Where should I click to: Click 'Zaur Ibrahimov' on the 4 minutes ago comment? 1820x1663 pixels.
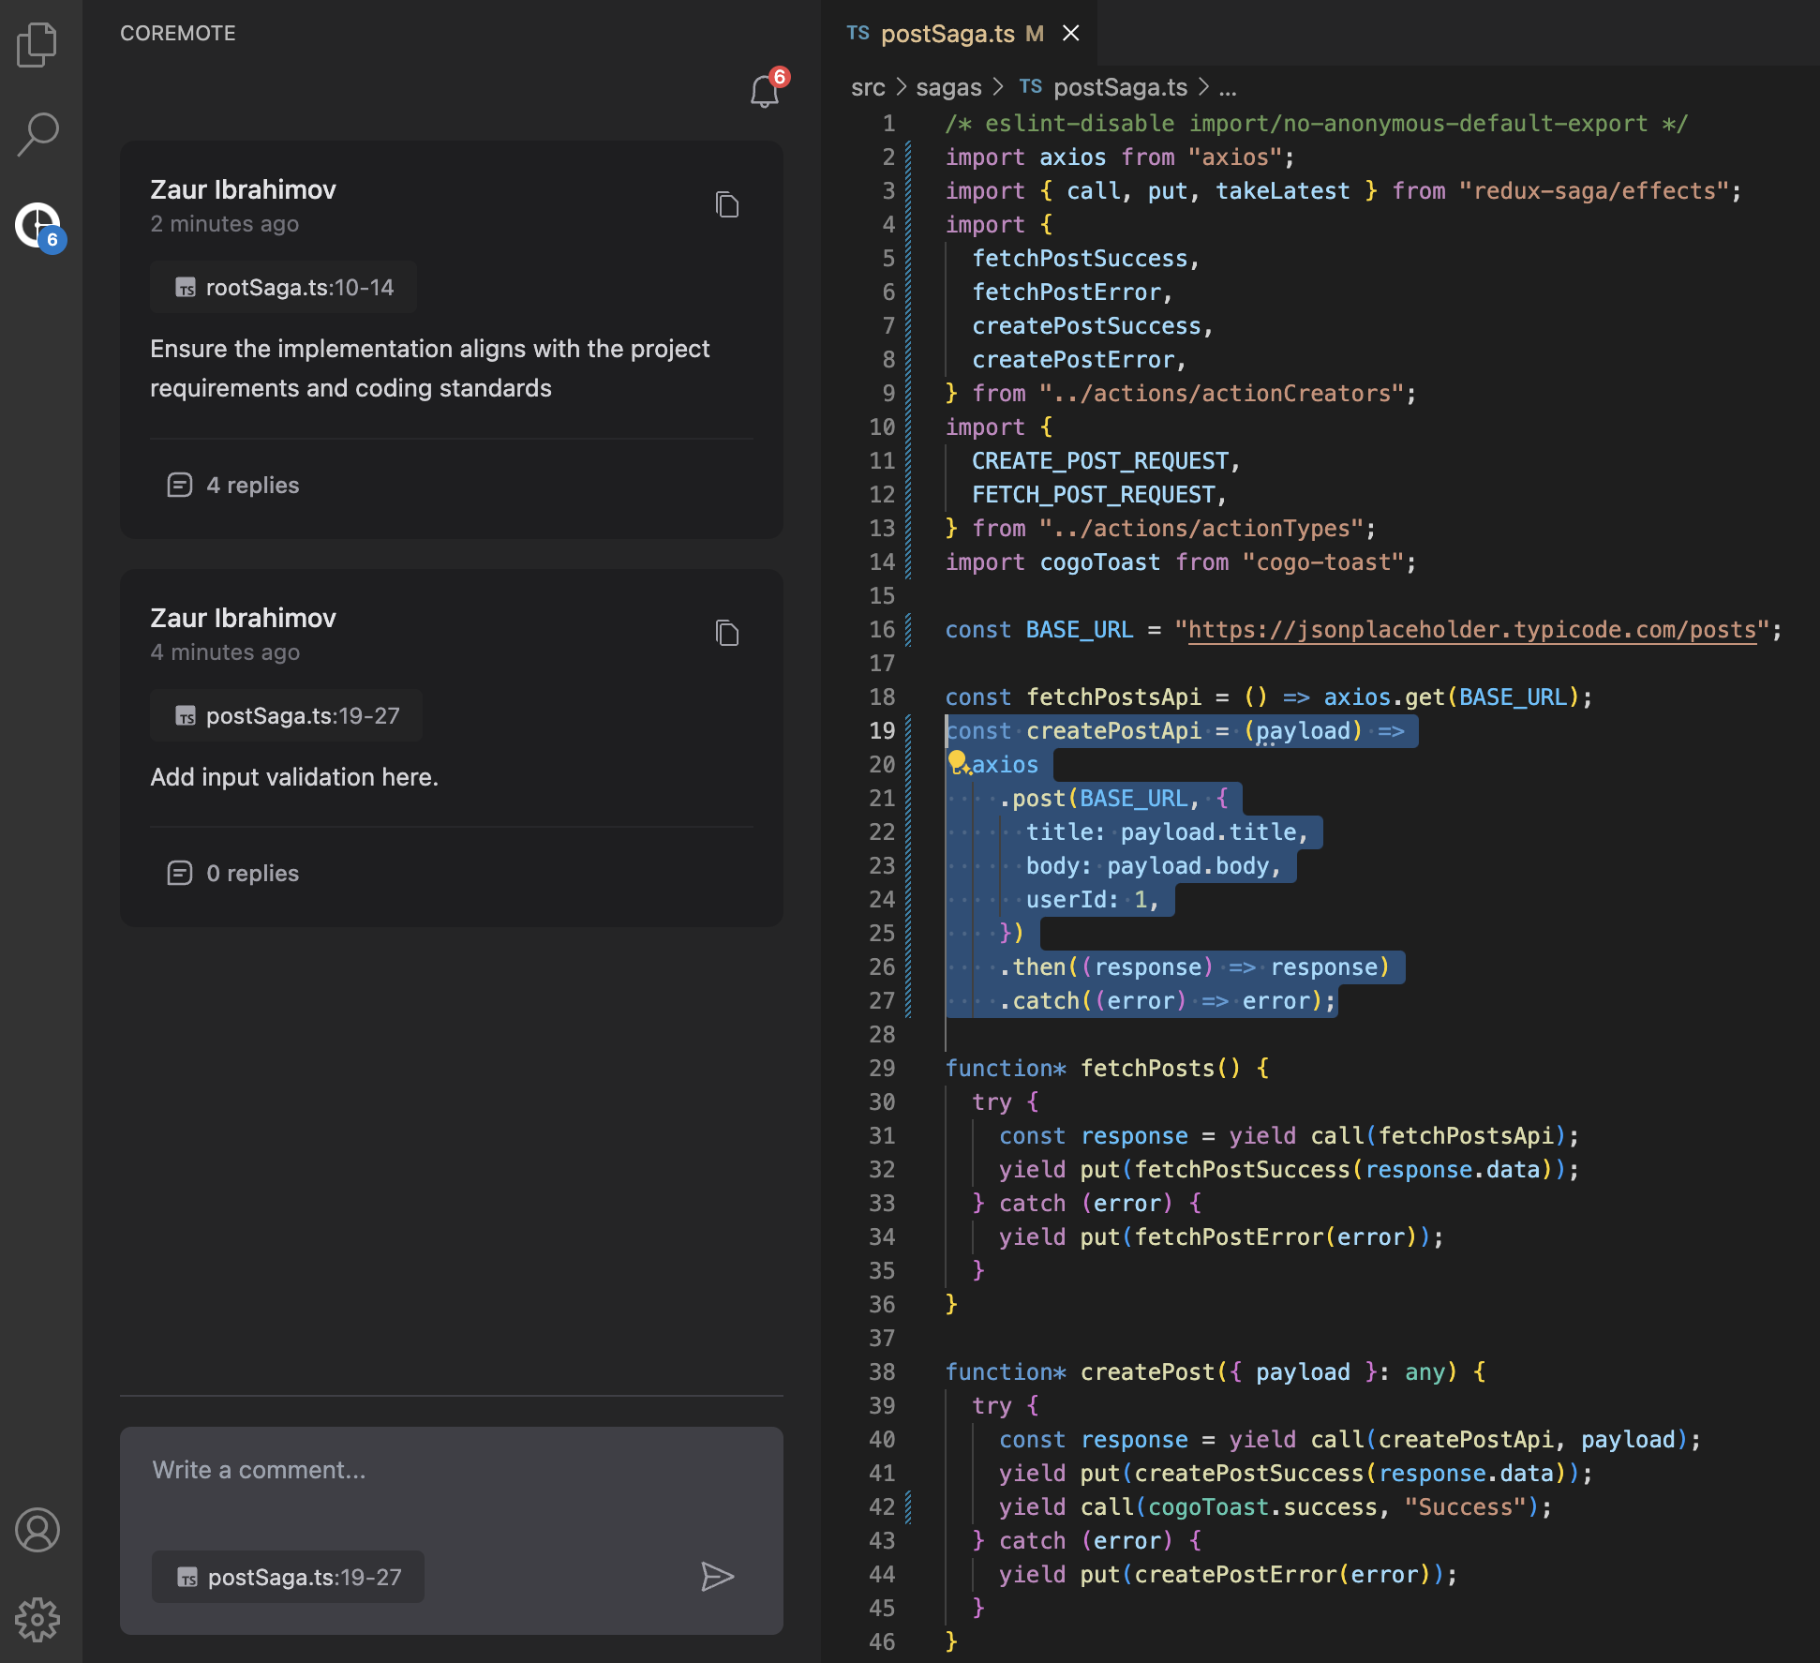(243, 618)
